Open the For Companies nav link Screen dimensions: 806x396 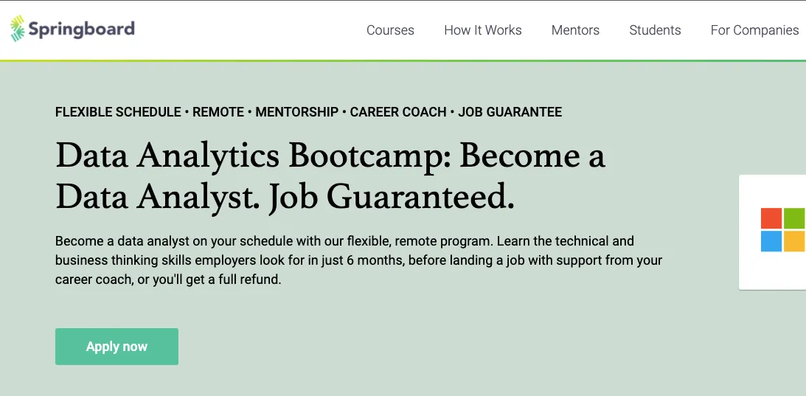(x=754, y=30)
